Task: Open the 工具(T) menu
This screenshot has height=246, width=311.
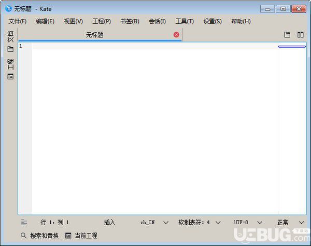Action: tap(185, 21)
